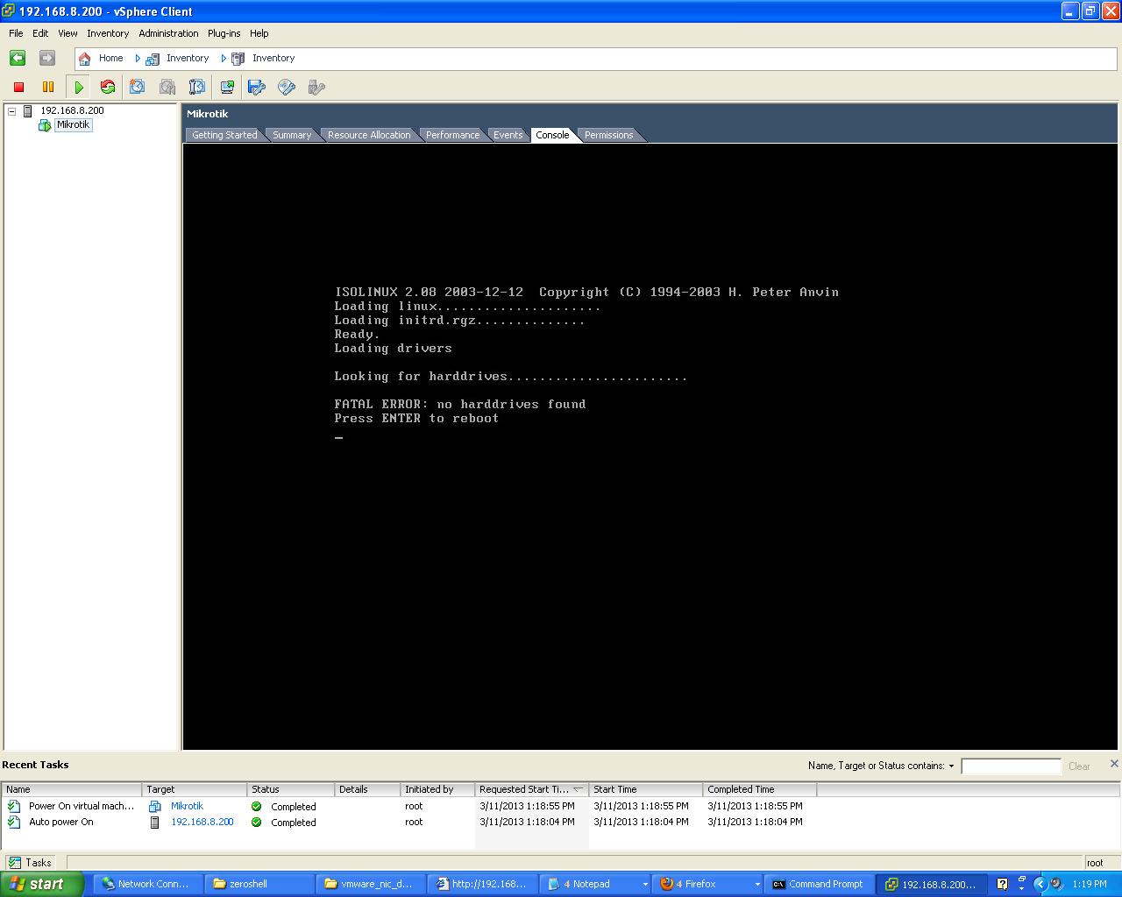Viewport: 1122px width, 897px height.
Task: Click the USB device connection icon
Action: coord(316,87)
